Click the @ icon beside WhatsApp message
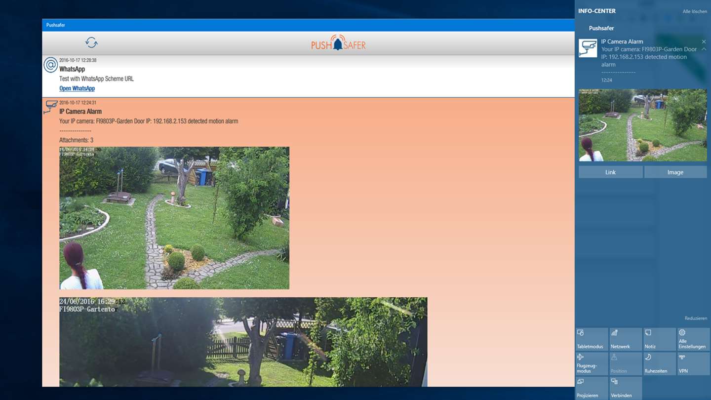The height and width of the screenshot is (400, 711). pyautogui.click(x=50, y=65)
